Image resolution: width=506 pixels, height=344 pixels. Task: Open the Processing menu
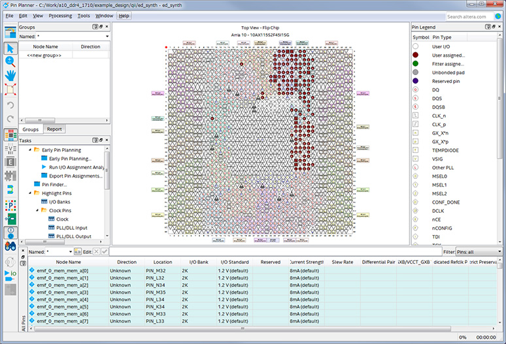pos(60,15)
